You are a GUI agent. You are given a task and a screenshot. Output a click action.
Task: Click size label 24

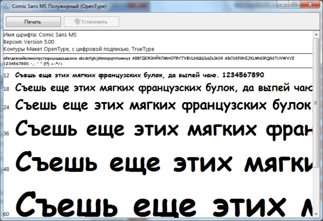click(x=6, y=108)
